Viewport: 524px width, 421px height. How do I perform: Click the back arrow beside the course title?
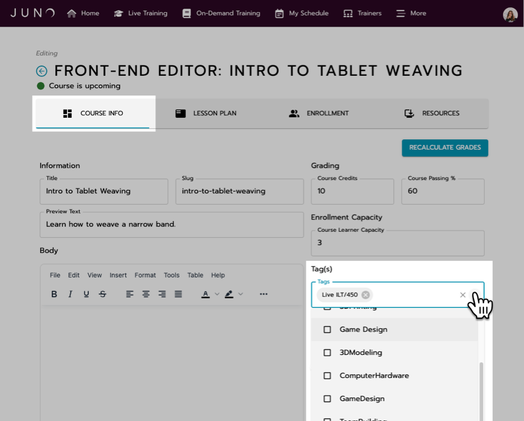[42, 71]
